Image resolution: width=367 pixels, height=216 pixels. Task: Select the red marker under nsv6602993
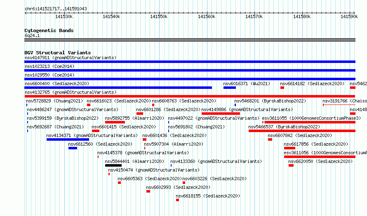[x=148, y=191]
